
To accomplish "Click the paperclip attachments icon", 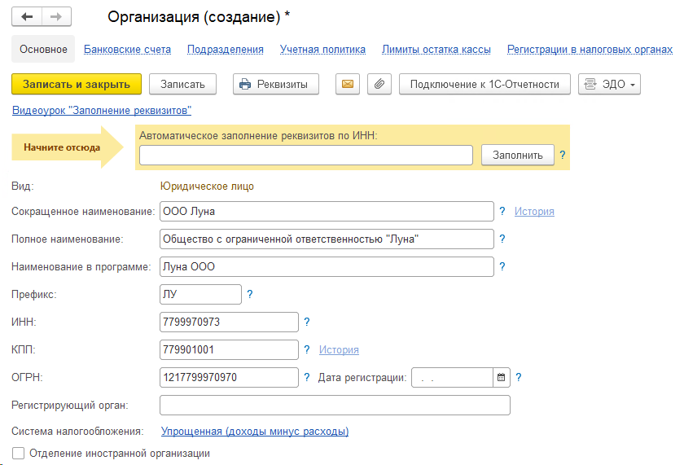I will click(379, 84).
